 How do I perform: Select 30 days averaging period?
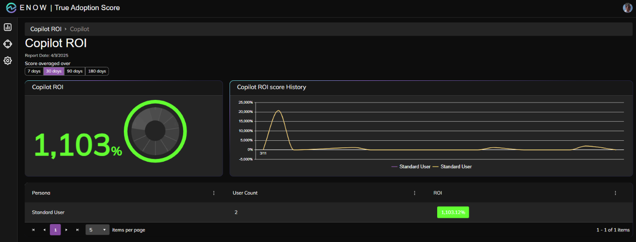pos(54,71)
